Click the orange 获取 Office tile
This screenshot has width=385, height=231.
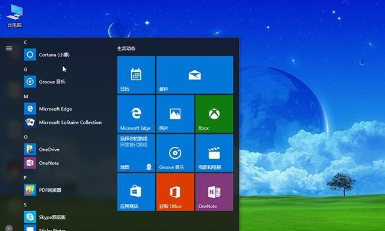click(175, 192)
